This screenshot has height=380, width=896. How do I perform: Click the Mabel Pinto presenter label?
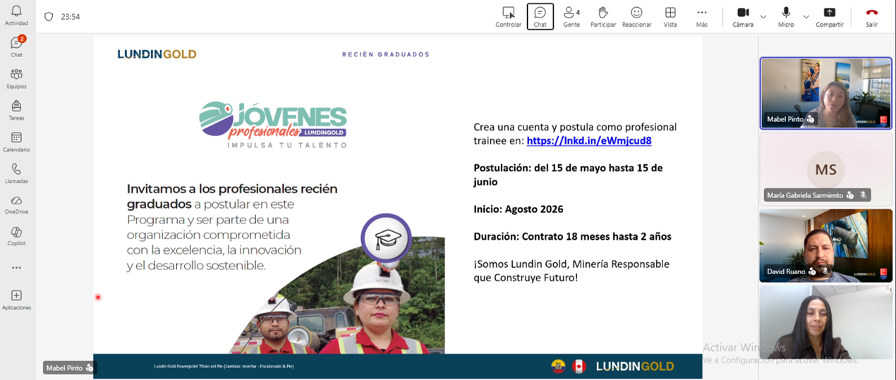click(x=69, y=368)
